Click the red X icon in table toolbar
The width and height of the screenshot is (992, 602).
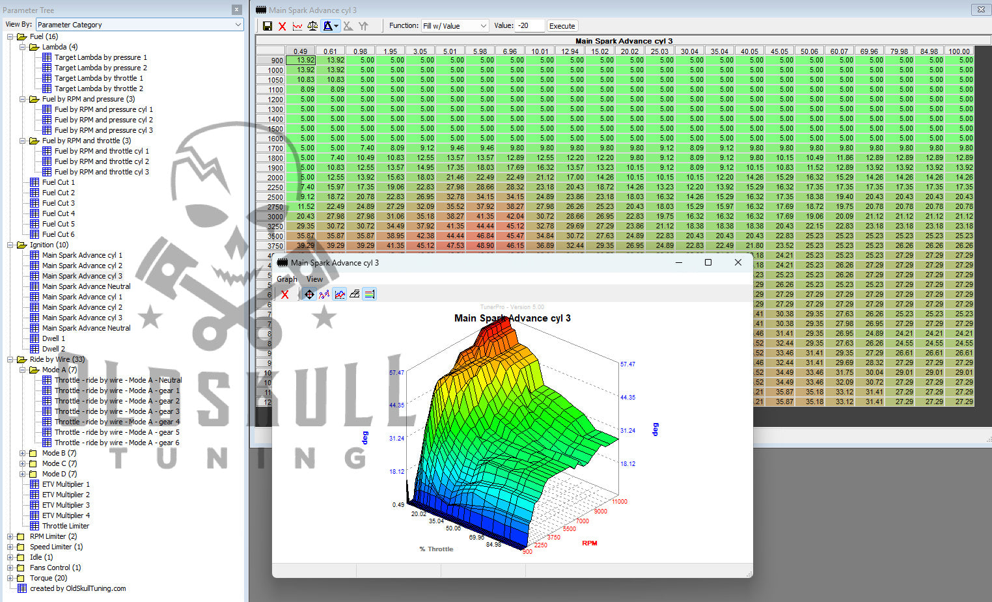[x=282, y=26]
